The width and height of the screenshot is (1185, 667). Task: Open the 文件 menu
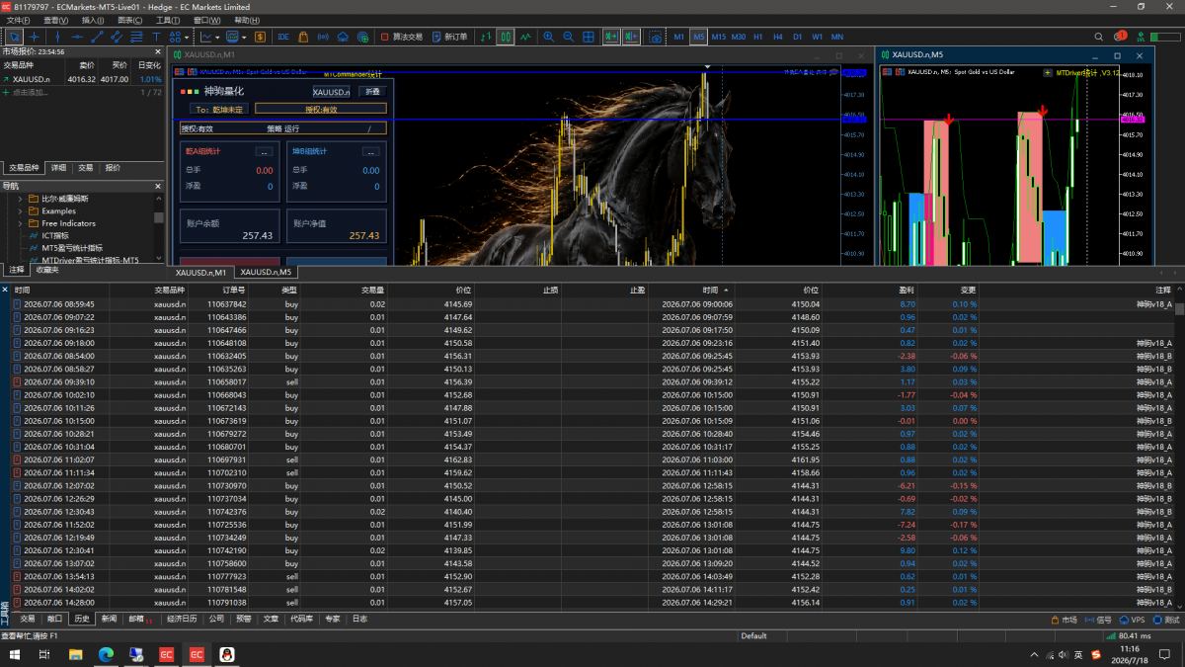click(18, 20)
